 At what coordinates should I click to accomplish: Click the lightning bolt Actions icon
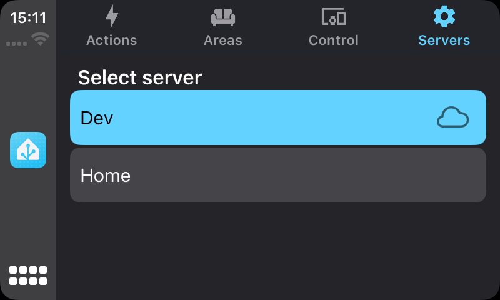112,17
